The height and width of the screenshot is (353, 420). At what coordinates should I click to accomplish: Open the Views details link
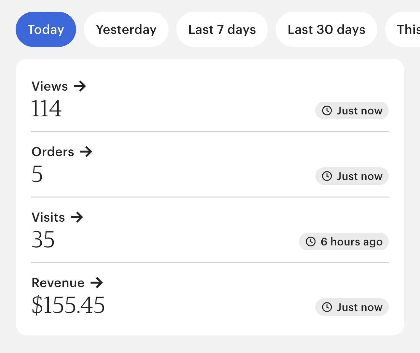click(x=50, y=86)
